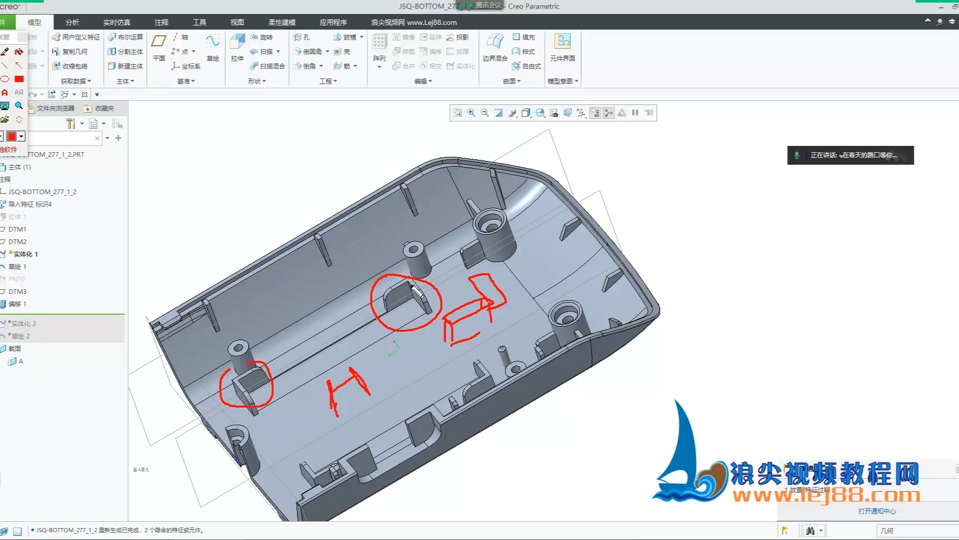Click Zoom Out in graphics toolbar
Image resolution: width=959 pixels, height=540 pixels.
click(485, 113)
